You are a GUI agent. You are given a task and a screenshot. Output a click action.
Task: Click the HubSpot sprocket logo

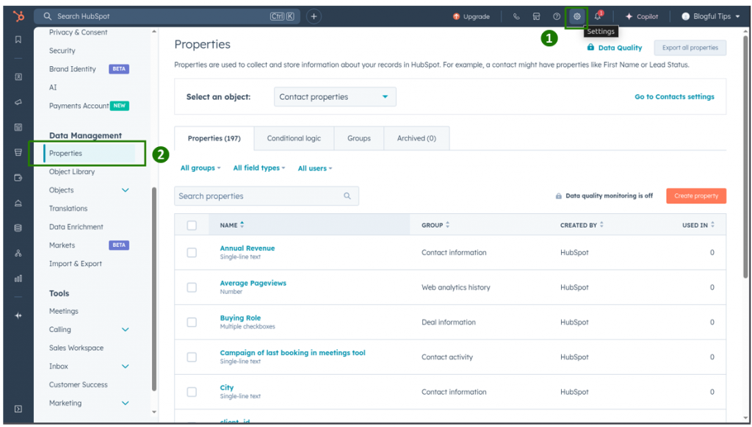pyautogui.click(x=18, y=16)
